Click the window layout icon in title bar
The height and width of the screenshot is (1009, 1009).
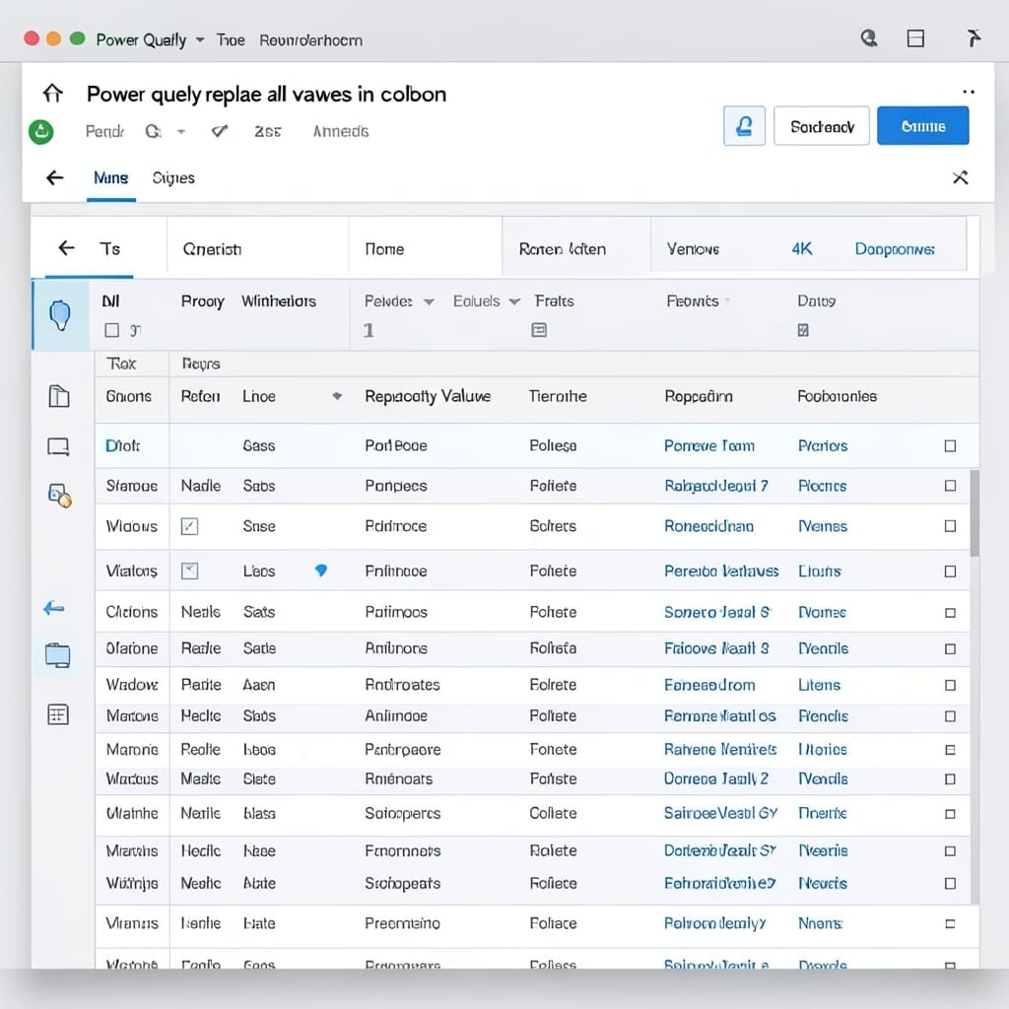[x=915, y=38]
